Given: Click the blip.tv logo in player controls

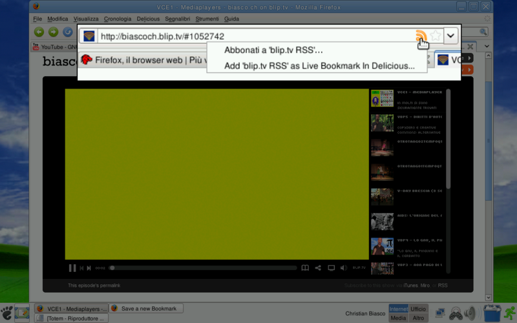Looking at the screenshot, I should 359,267.
